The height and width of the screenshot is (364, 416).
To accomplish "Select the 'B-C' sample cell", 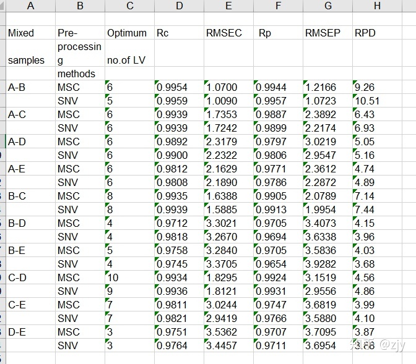I will point(30,196).
